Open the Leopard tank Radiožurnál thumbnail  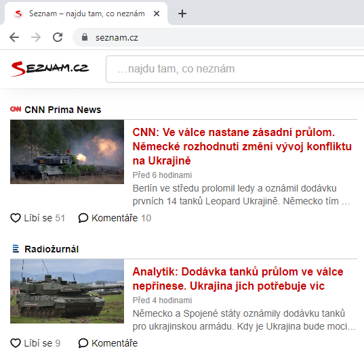click(67, 291)
